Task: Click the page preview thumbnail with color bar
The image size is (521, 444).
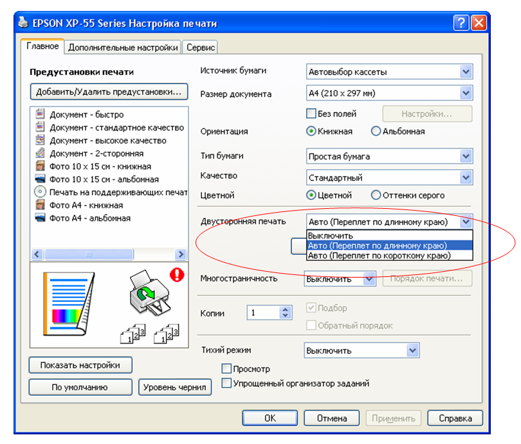Action: [x=69, y=304]
